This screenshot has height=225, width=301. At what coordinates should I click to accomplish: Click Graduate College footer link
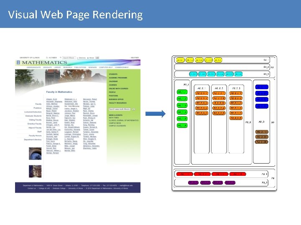[59, 188]
